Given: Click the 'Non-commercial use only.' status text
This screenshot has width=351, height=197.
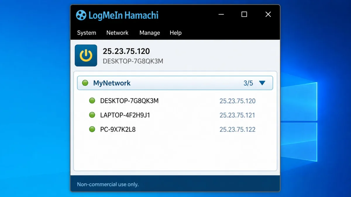Looking at the screenshot, I should (x=108, y=184).
